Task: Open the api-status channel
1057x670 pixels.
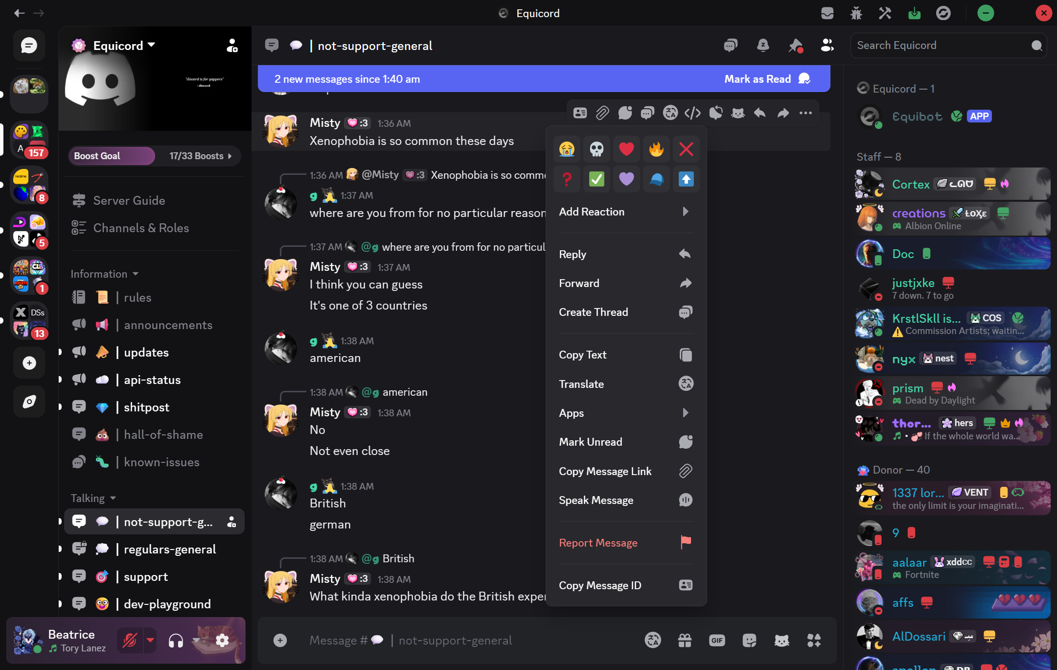Action: point(155,380)
